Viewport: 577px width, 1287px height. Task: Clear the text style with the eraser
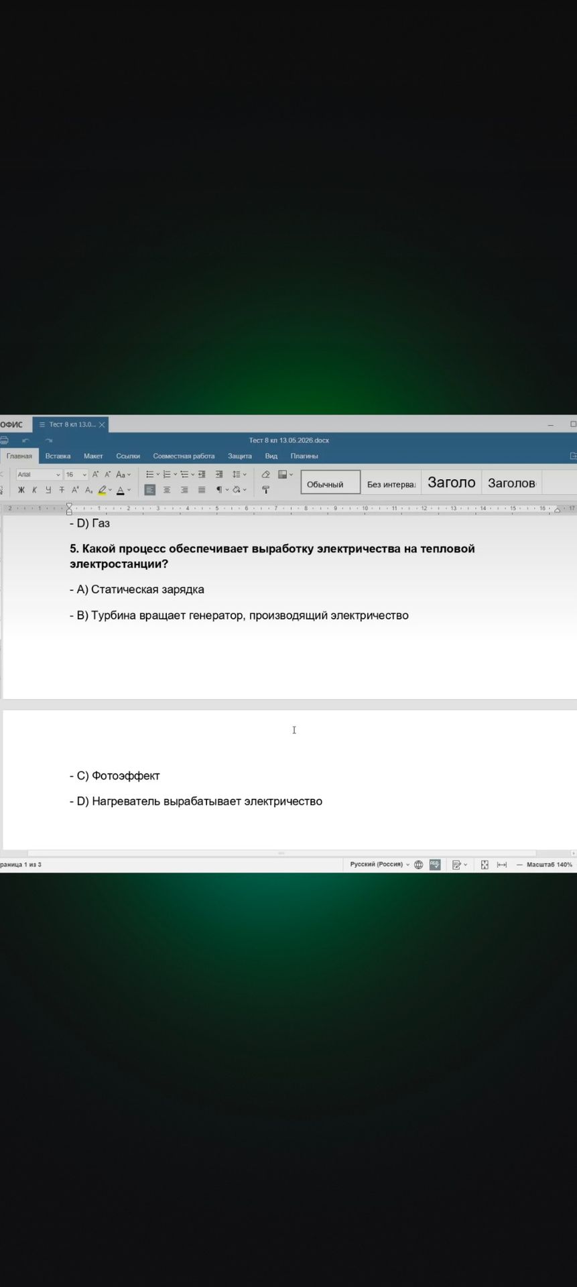point(265,475)
